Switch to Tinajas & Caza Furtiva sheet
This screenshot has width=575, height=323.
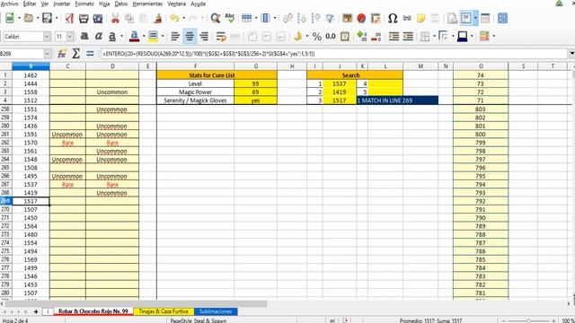164,311
